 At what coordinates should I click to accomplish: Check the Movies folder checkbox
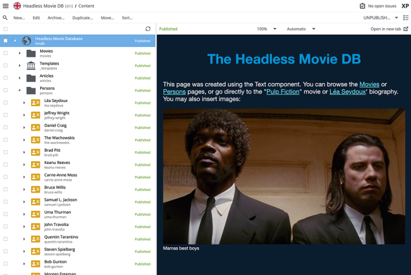(x=5, y=53)
